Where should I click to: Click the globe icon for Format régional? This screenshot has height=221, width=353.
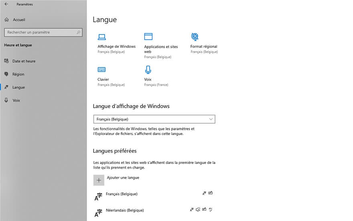[x=195, y=37]
